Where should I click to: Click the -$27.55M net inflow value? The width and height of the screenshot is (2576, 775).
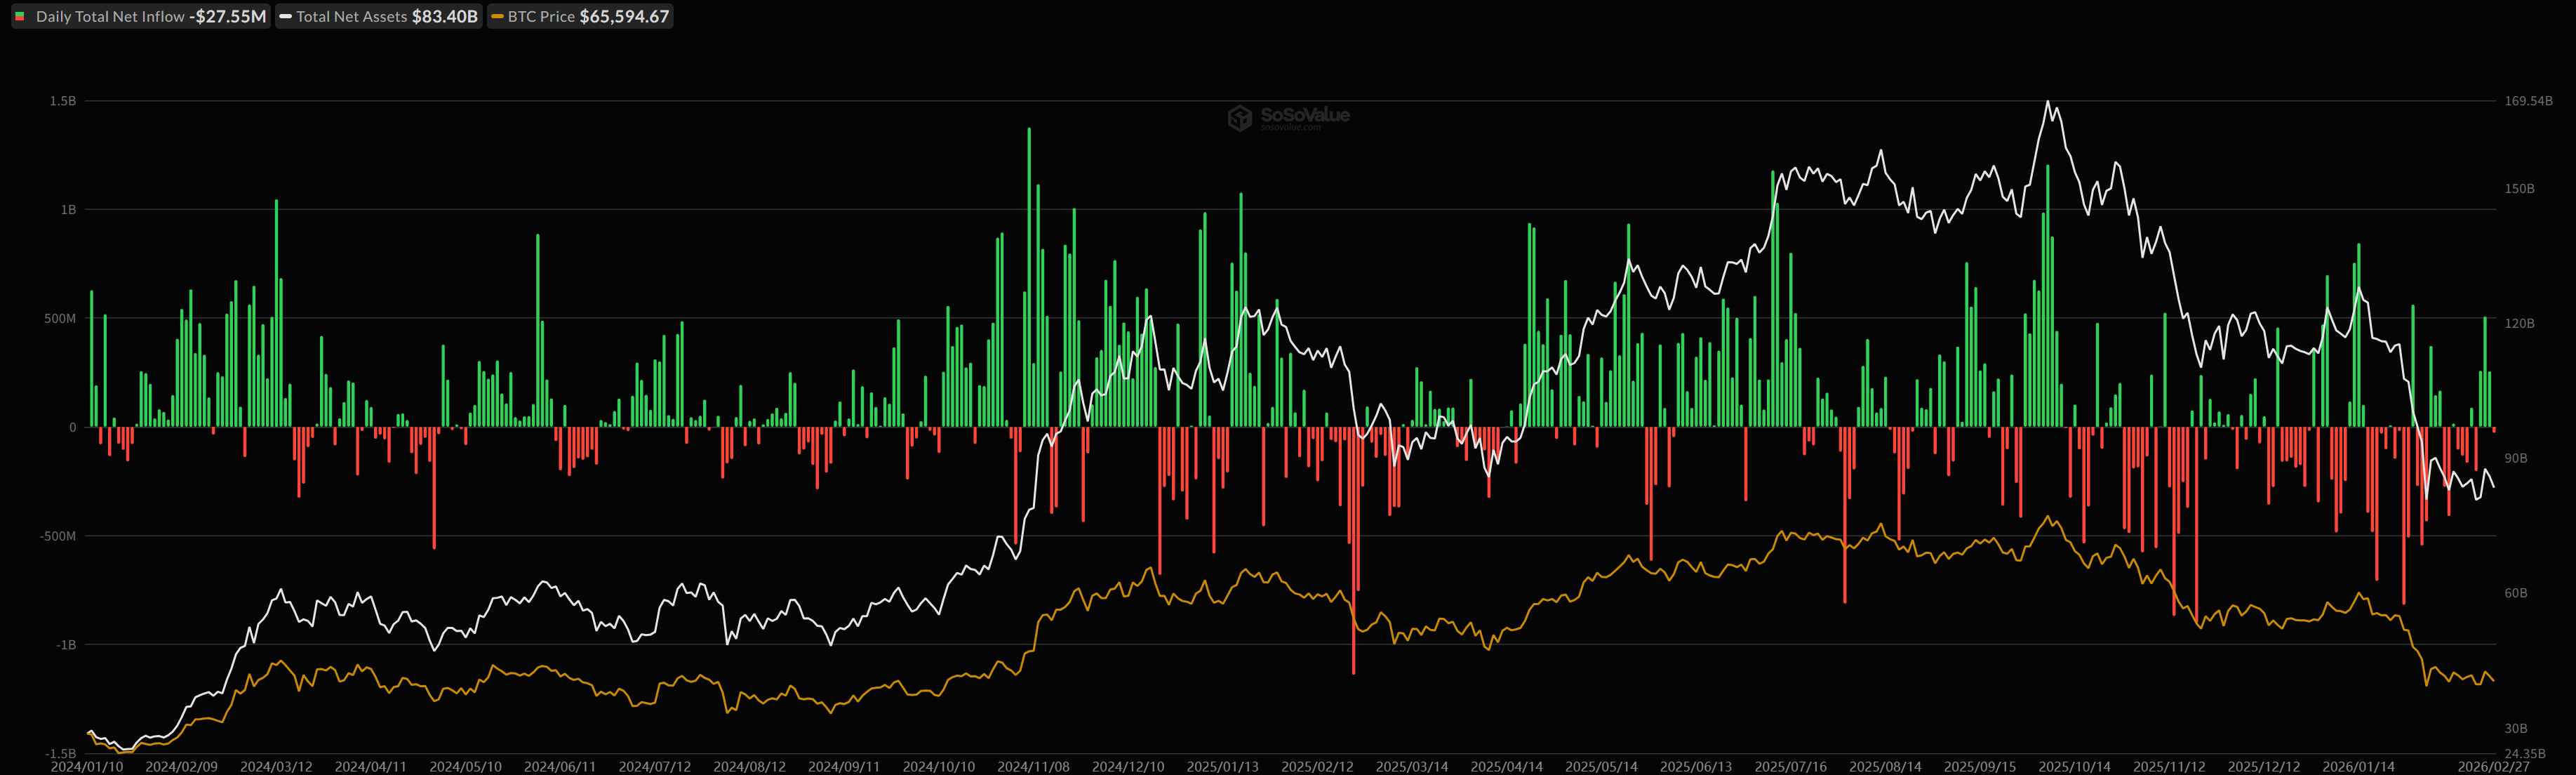pyautogui.click(x=227, y=17)
